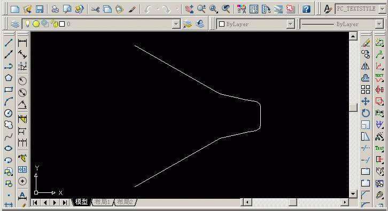The height and width of the screenshot is (211, 388).
Task: Select the Ordinate Dimension tool
Action: (x=22, y=66)
